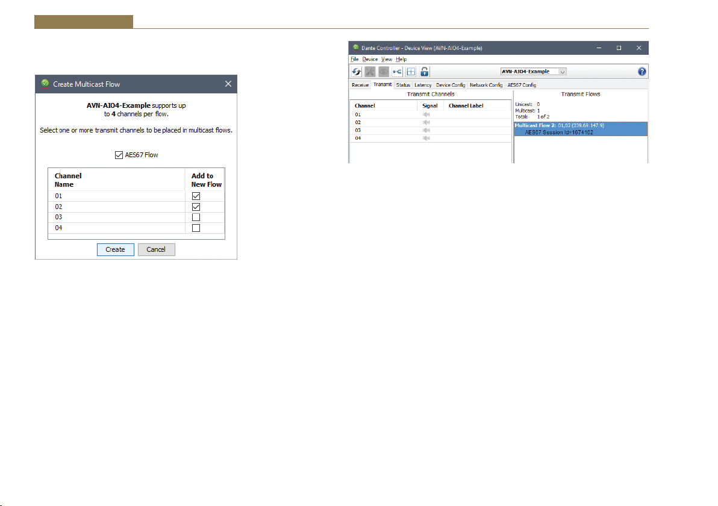Screen dimensions: 718x506
Task: Select transmit channel 04 row
Action: pos(431,138)
